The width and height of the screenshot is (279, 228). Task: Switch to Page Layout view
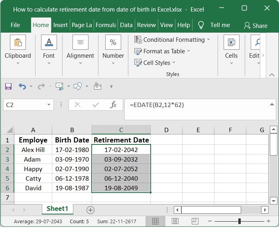coord(175,221)
